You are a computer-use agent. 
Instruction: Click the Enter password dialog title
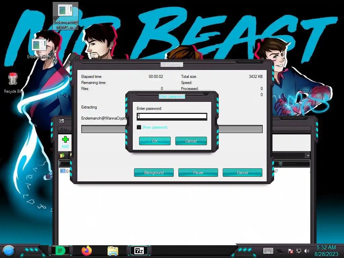(x=172, y=96)
